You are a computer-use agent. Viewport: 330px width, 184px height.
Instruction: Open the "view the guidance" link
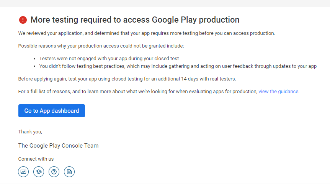pos(278,92)
